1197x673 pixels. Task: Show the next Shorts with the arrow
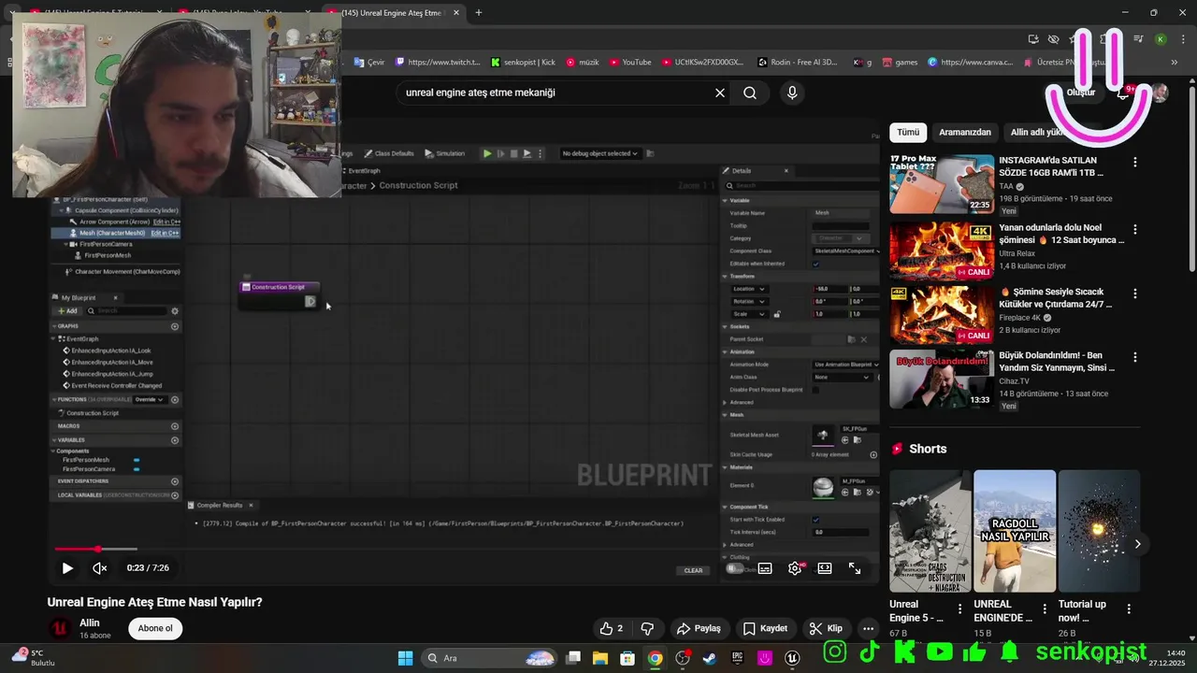pyautogui.click(x=1137, y=544)
